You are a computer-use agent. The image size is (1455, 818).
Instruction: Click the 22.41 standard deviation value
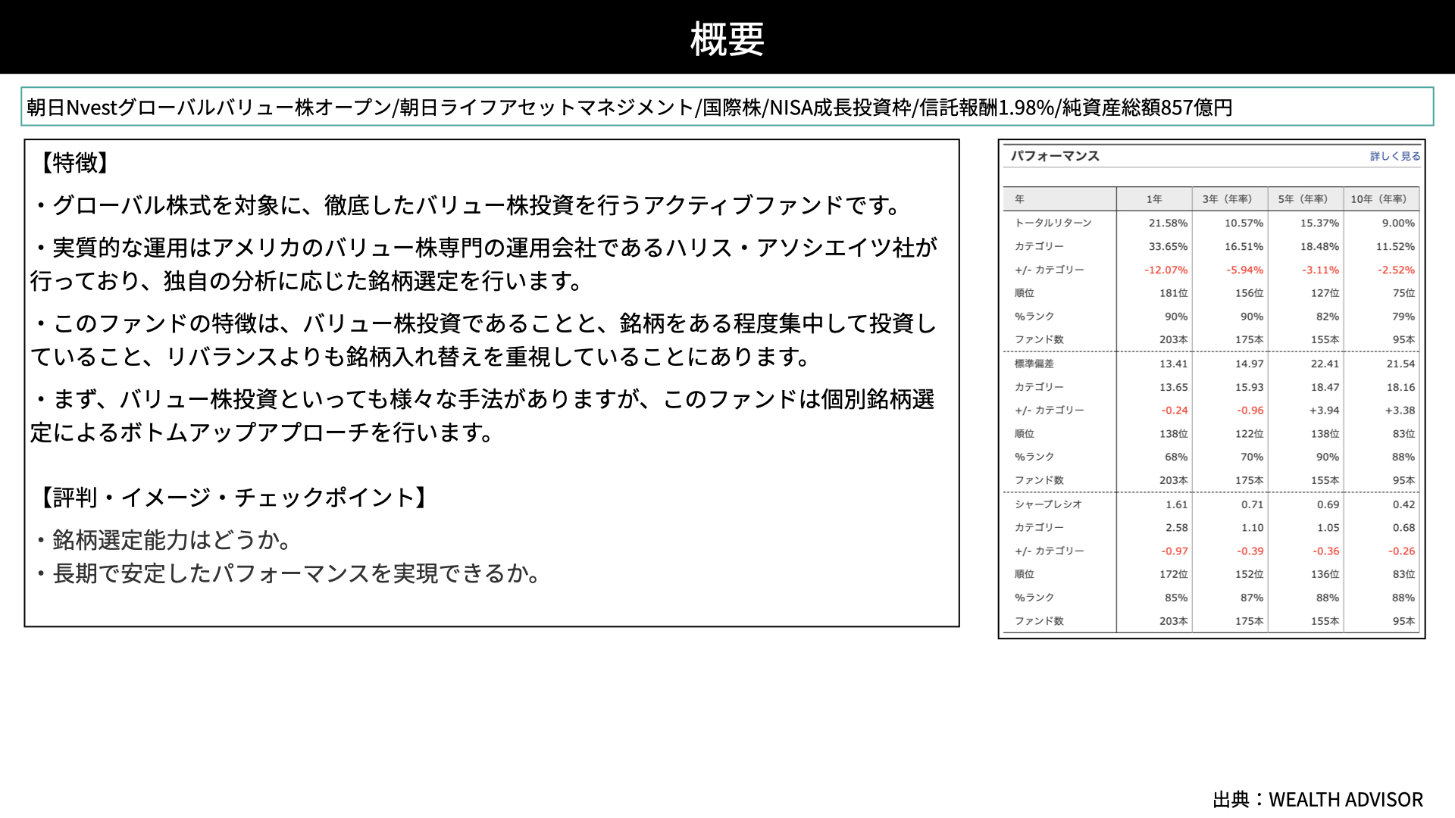pos(1325,364)
